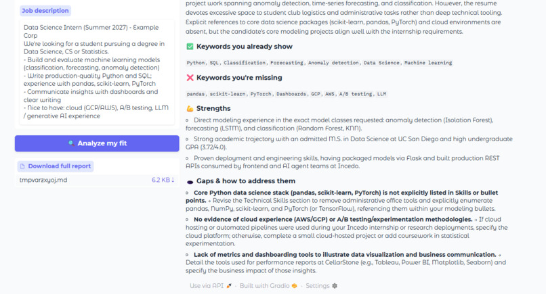Viewport: 546px width, 294px height.
Task: Click the Dashboards missing keyword tag
Action: click(291, 94)
